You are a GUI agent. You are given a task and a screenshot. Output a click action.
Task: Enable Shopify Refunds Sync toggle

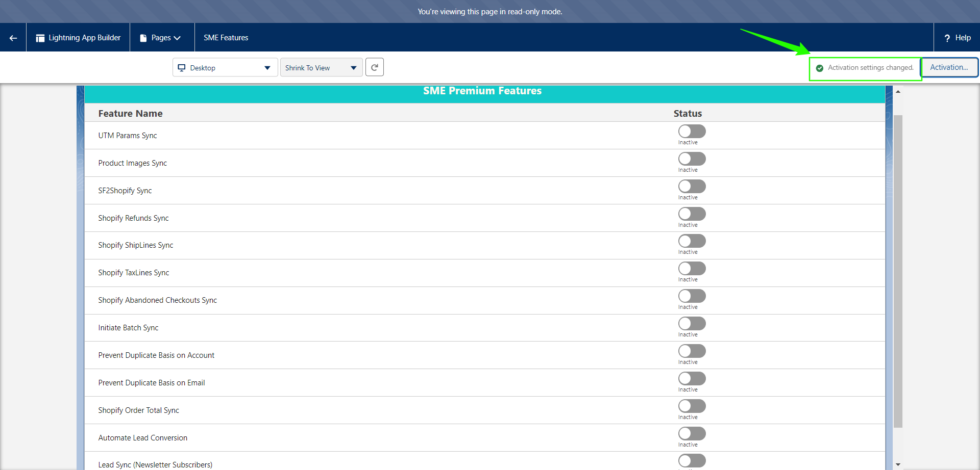coord(692,214)
